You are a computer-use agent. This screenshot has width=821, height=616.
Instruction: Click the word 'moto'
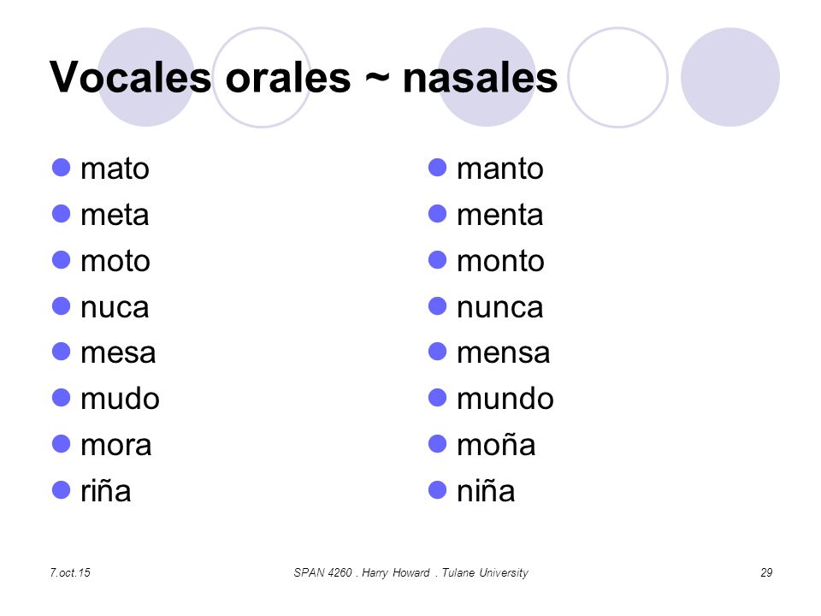[115, 261]
